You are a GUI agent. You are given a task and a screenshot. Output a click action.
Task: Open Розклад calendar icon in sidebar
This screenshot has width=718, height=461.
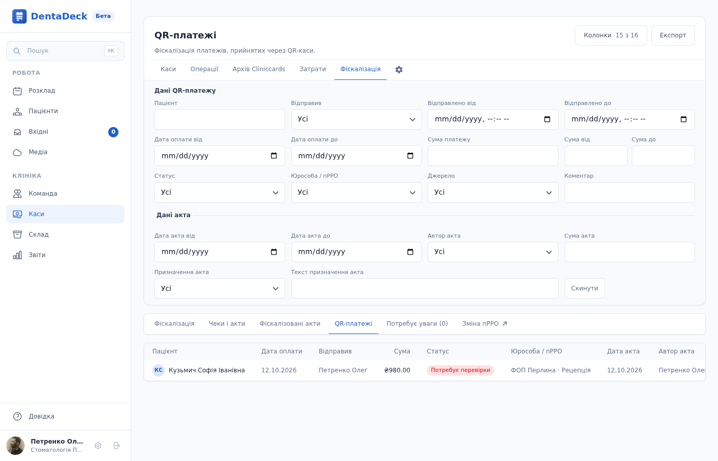[x=17, y=91]
